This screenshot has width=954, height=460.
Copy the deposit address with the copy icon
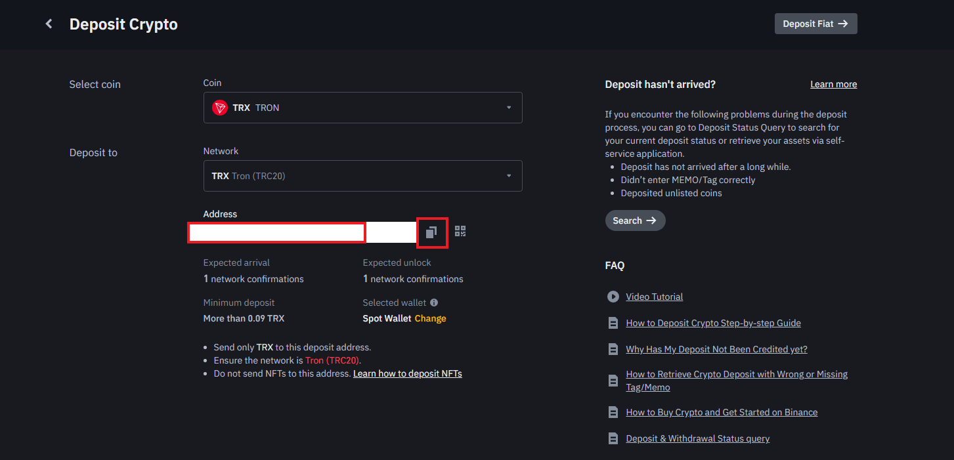tap(431, 232)
